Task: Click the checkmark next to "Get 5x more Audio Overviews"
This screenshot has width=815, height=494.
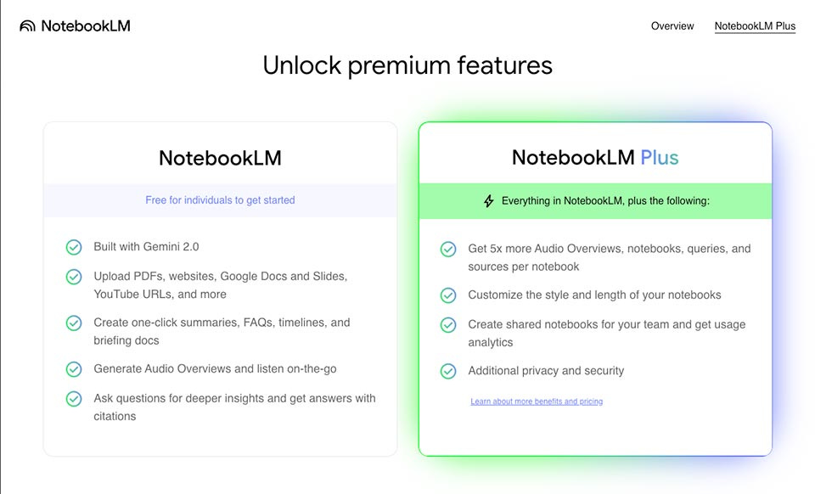Action: point(448,249)
